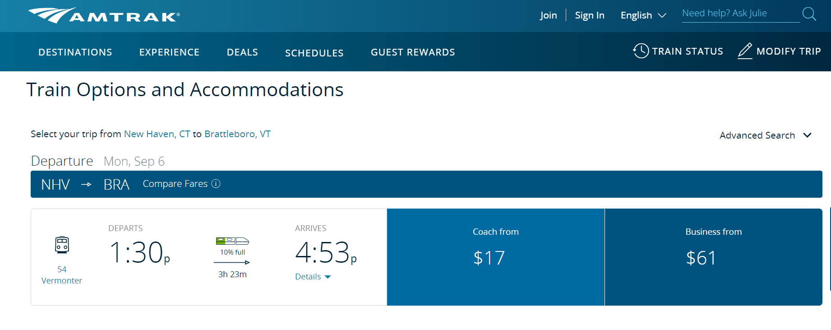Click the New Haven, CT origin link
Screen dimensions: 831x330
pos(157,134)
